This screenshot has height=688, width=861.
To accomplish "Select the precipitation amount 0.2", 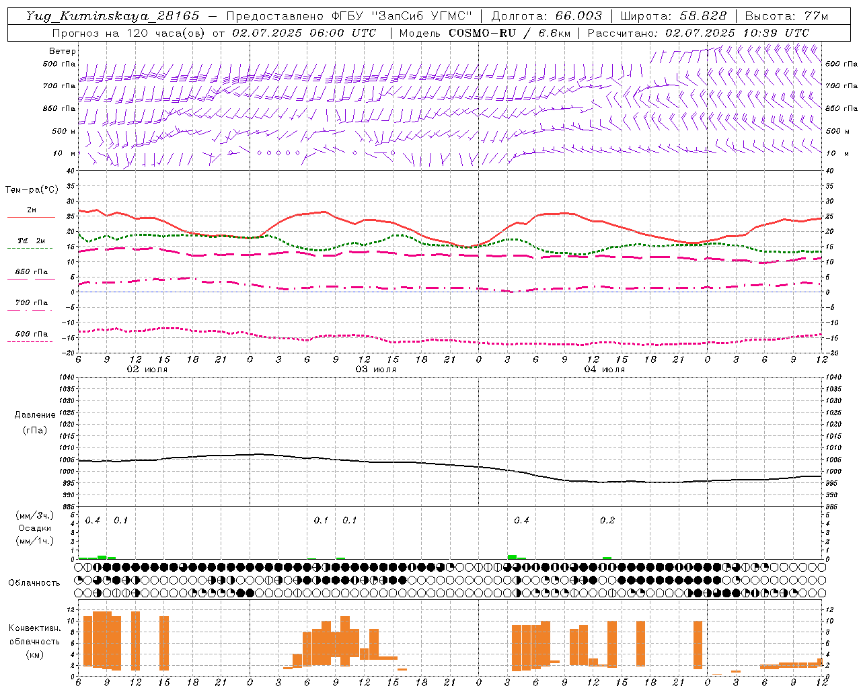I will (x=607, y=521).
